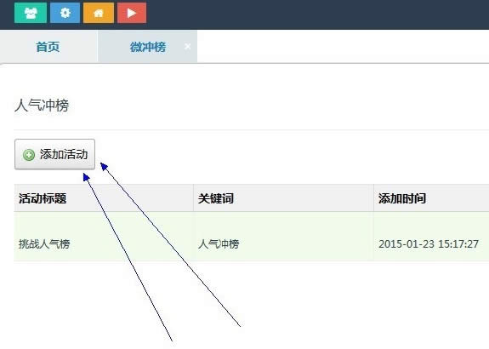Image resolution: width=489 pixels, height=349 pixels.
Task: Go home with the orange house icon
Action: [x=99, y=13]
